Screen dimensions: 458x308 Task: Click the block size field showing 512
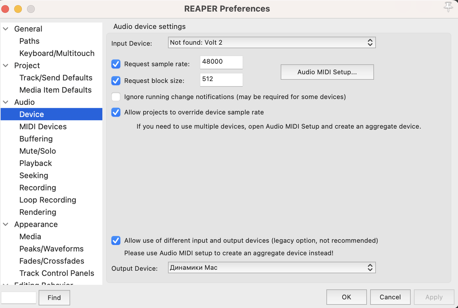click(221, 79)
